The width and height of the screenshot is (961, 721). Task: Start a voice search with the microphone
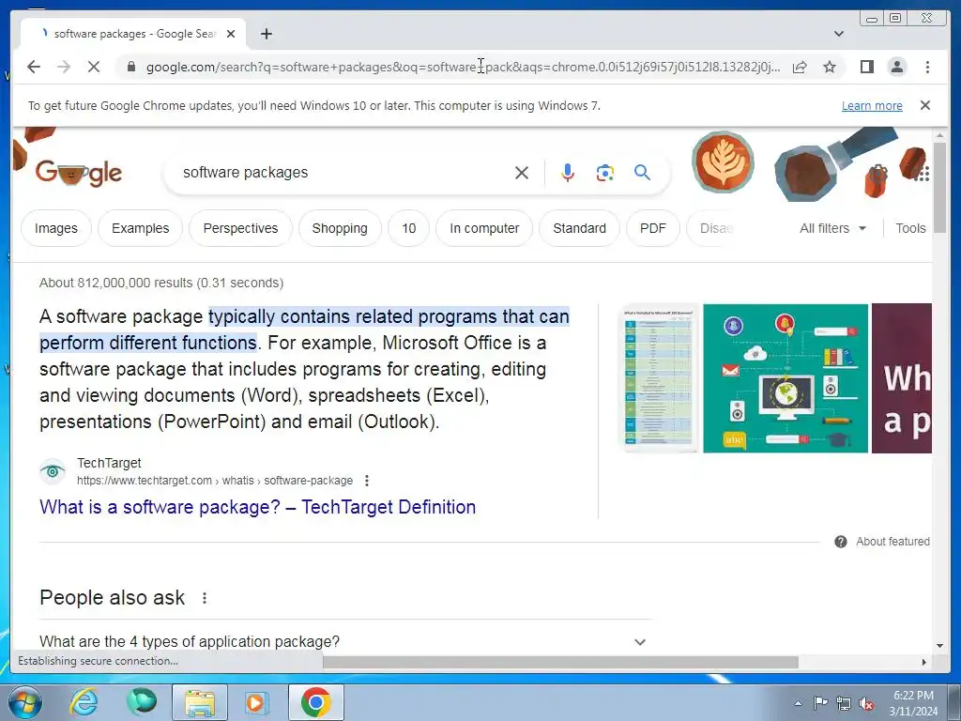click(568, 173)
